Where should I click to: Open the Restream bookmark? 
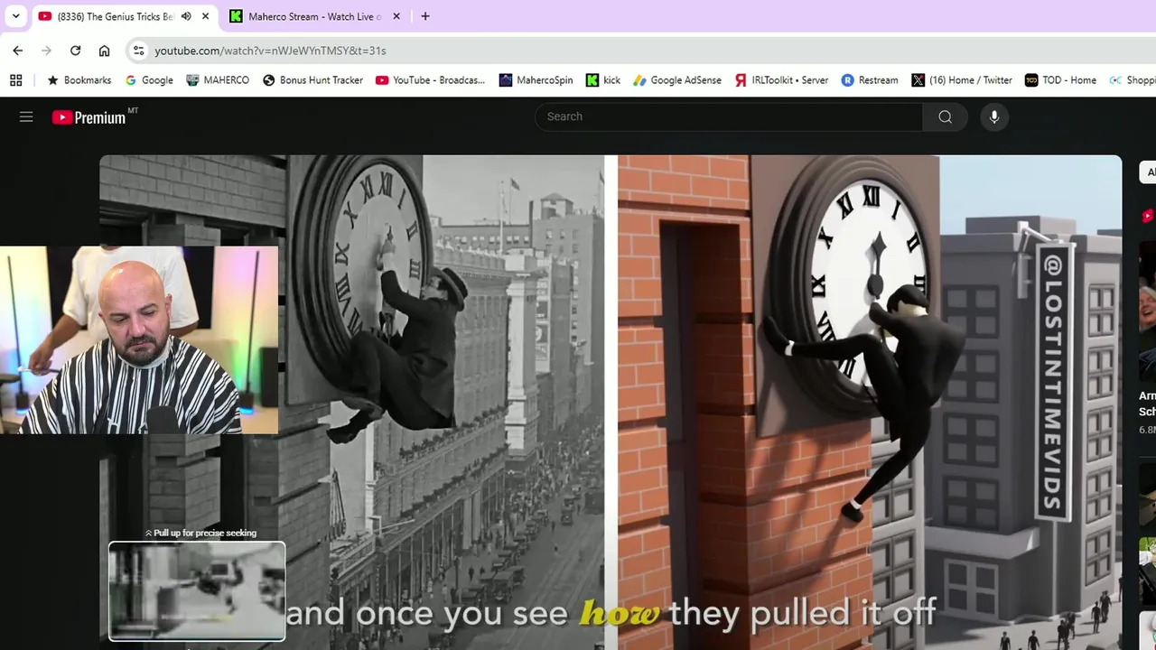coord(869,80)
